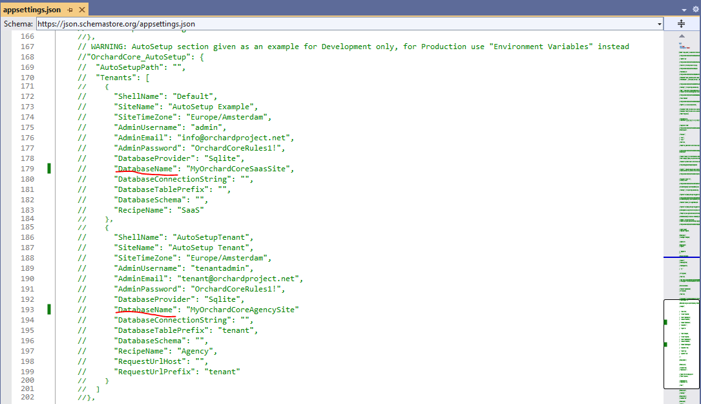Click the "tenantadmin" username value
The image size is (701, 404).
coord(220,268)
